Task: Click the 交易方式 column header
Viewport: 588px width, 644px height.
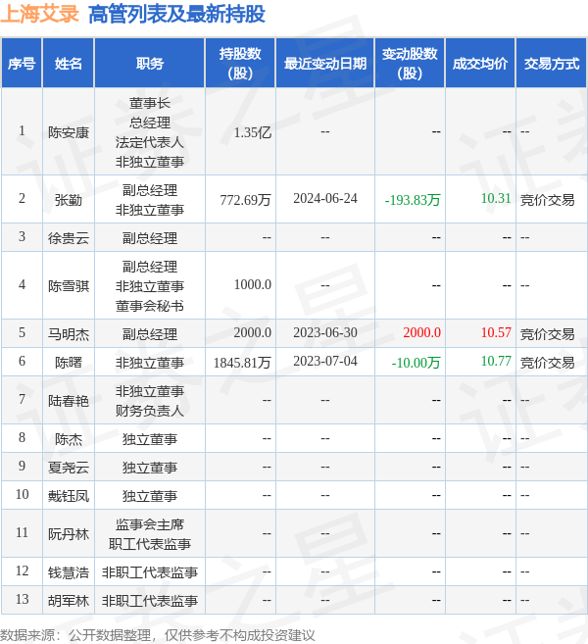Action: click(551, 64)
